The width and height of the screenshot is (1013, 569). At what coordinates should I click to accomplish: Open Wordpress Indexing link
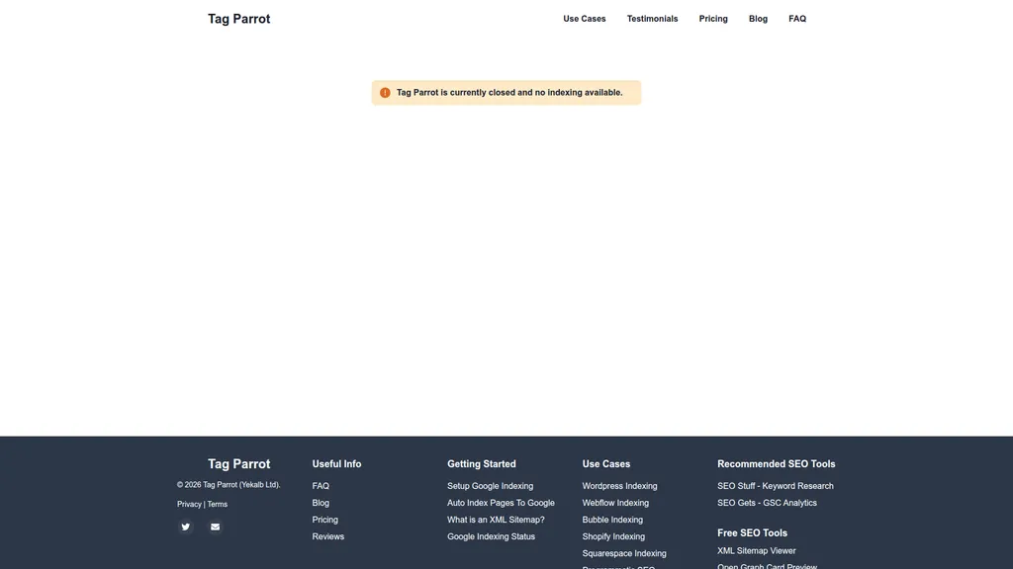[619, 486]
